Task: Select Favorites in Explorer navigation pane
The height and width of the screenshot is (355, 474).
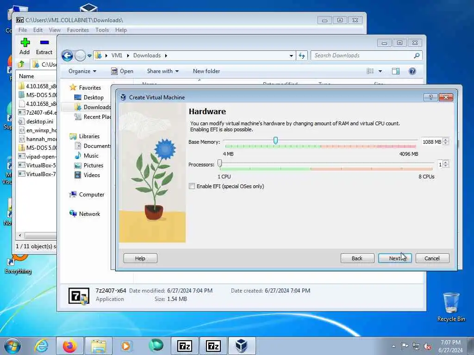Action: (x=86, y=87)
